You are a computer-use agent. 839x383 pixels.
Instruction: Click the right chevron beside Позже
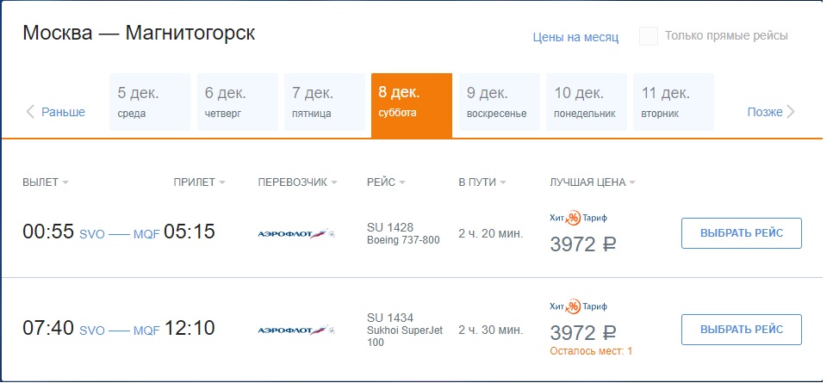(791, 112)
